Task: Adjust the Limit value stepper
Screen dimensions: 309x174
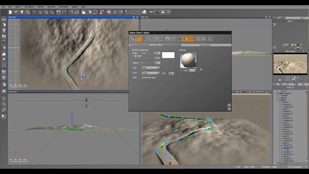Action: [x=174, y=73]
